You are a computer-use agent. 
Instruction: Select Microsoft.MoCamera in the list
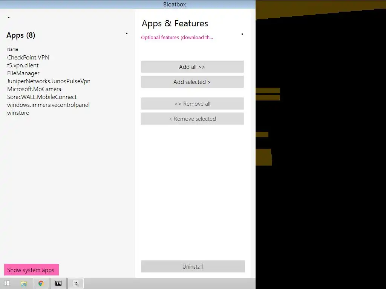click(x=34, y=89)
